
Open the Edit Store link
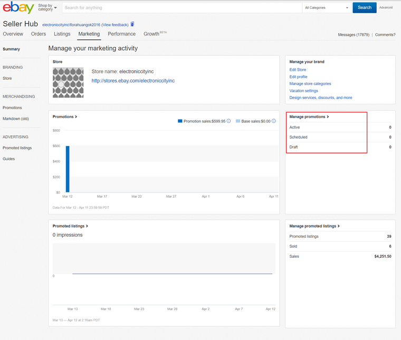coord(298,70)
